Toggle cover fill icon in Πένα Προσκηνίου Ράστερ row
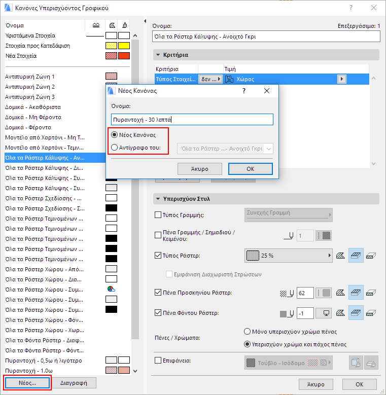Viewport: 386px width, 395px height. (x=356, y=293)
